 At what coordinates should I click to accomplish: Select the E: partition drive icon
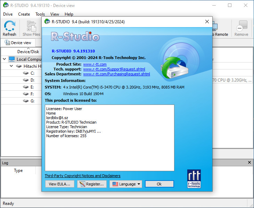coord(26,87)
